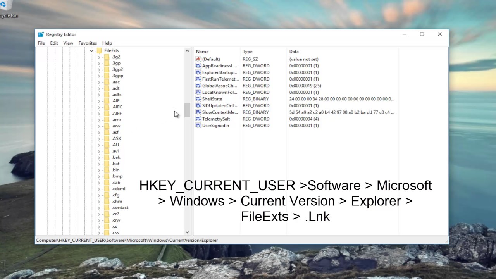
Task: Click the (value not set) data cell
Action: 304,59
